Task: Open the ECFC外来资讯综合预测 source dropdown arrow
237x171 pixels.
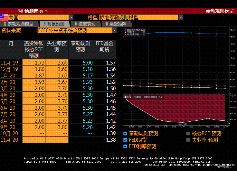Action: click(x=114, y=30)
